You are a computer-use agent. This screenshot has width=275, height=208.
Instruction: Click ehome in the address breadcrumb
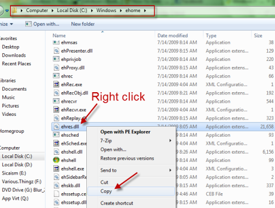tap(133, 10)
